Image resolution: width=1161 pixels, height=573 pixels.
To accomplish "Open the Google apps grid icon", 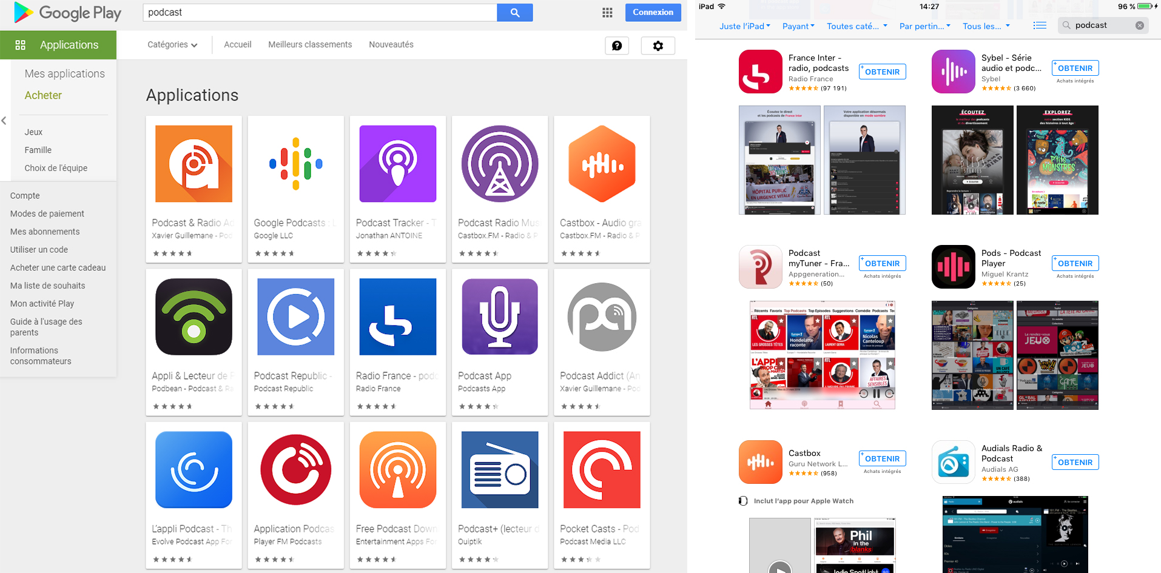I will [x=607, y=13].
